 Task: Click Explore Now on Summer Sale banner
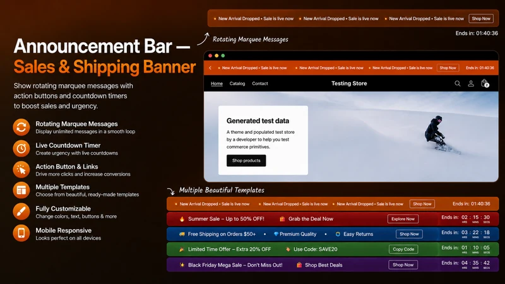tap(403, 219)
